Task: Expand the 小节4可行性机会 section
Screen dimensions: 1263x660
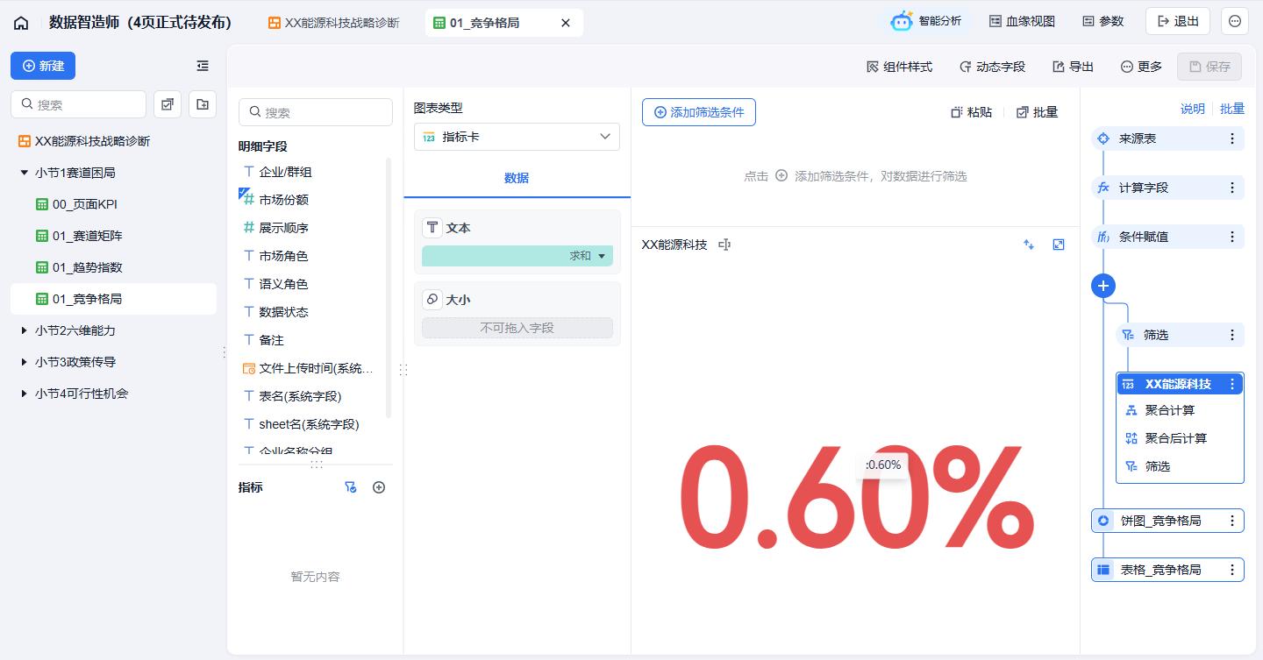Action: [25, 394]
